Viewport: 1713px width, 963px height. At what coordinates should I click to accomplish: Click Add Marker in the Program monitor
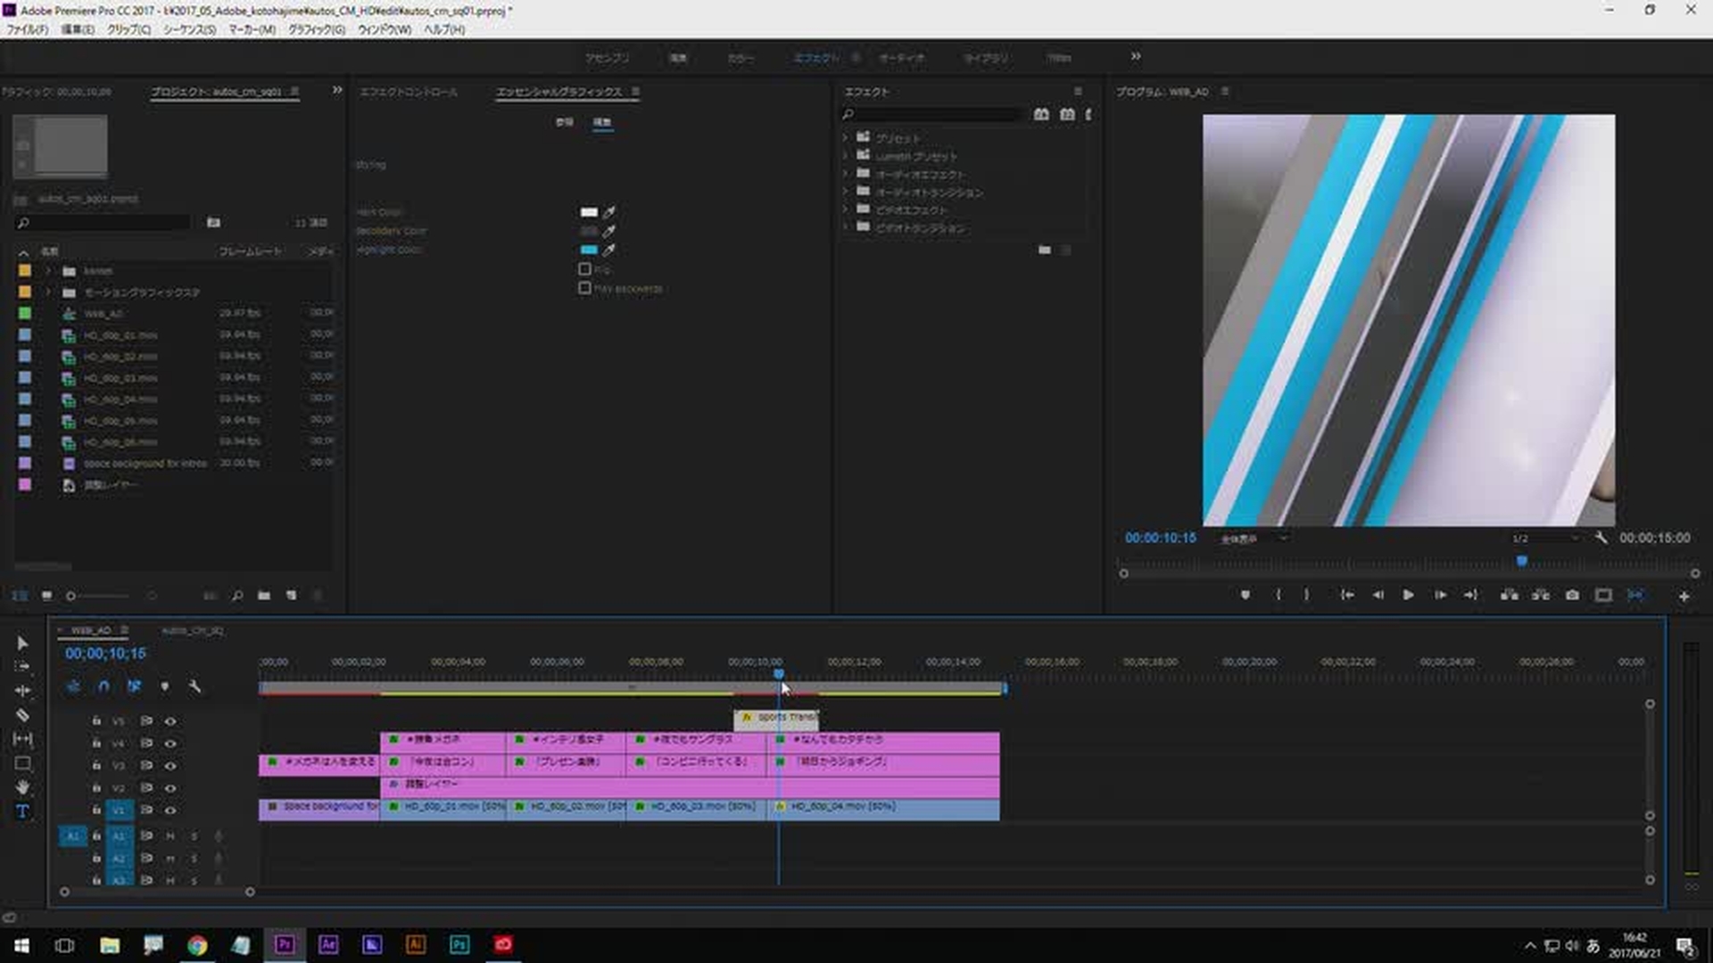(x=1245, y=596)
